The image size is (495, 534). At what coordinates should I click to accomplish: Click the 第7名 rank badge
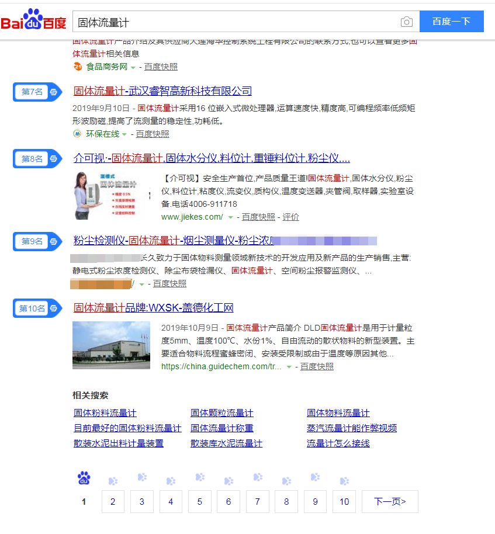(37, 92)
